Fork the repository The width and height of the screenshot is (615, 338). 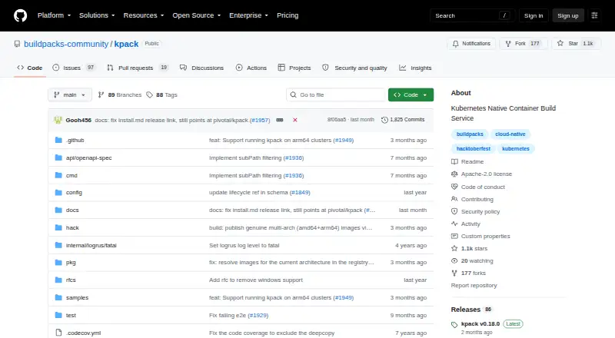point(524,44)
